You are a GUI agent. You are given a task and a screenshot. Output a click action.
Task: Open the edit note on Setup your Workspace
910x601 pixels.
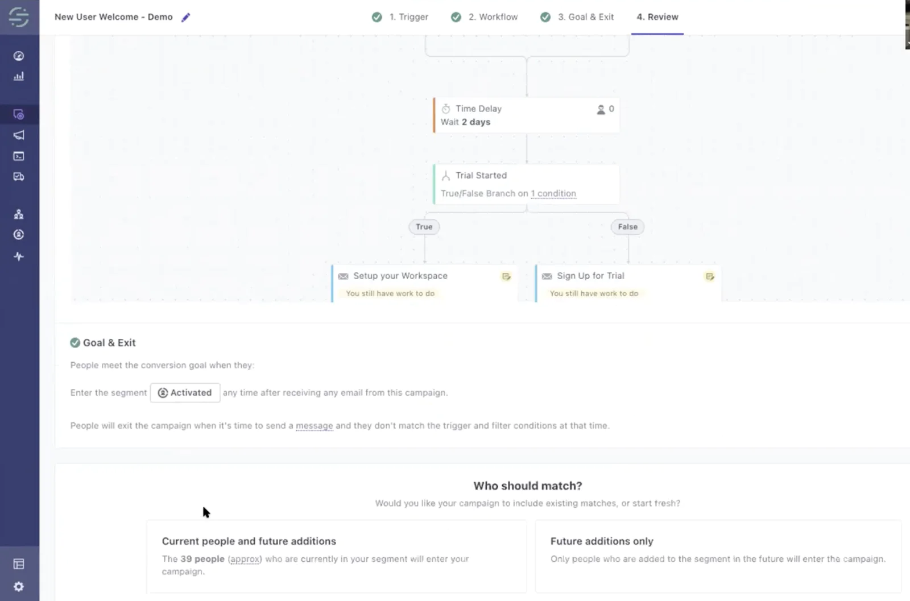pyautogui.click(x=506, y=276)
